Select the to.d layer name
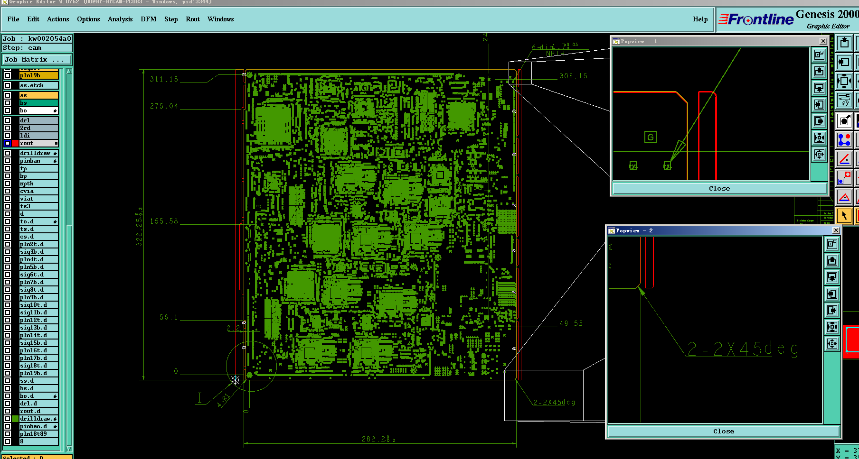This screenshot has height=459, width=859. [38, 221]
